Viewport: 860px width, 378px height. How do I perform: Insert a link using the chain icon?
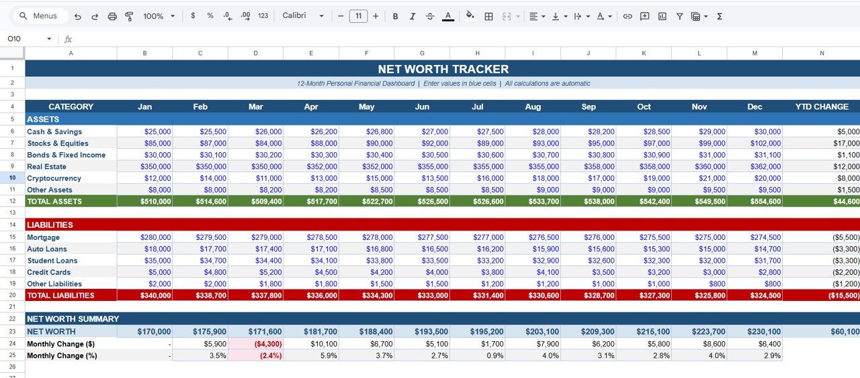click(628, 16)
